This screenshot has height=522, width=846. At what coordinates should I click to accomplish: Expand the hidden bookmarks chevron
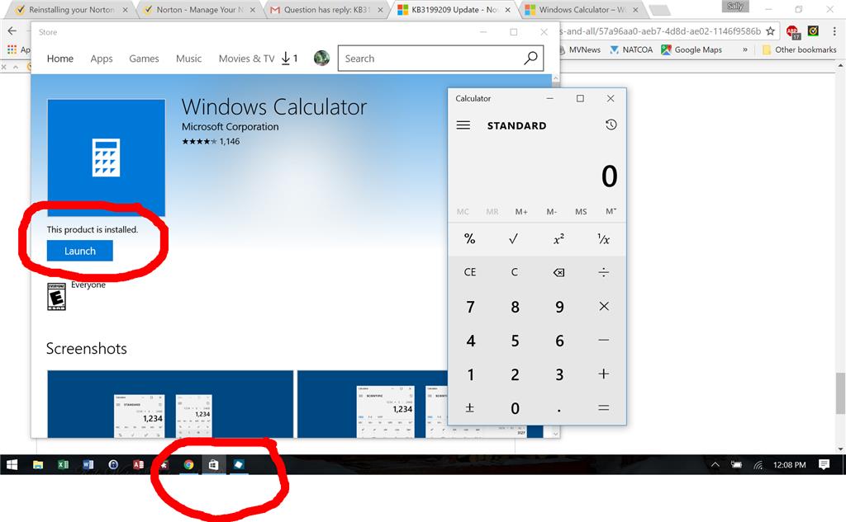[745, 49]
